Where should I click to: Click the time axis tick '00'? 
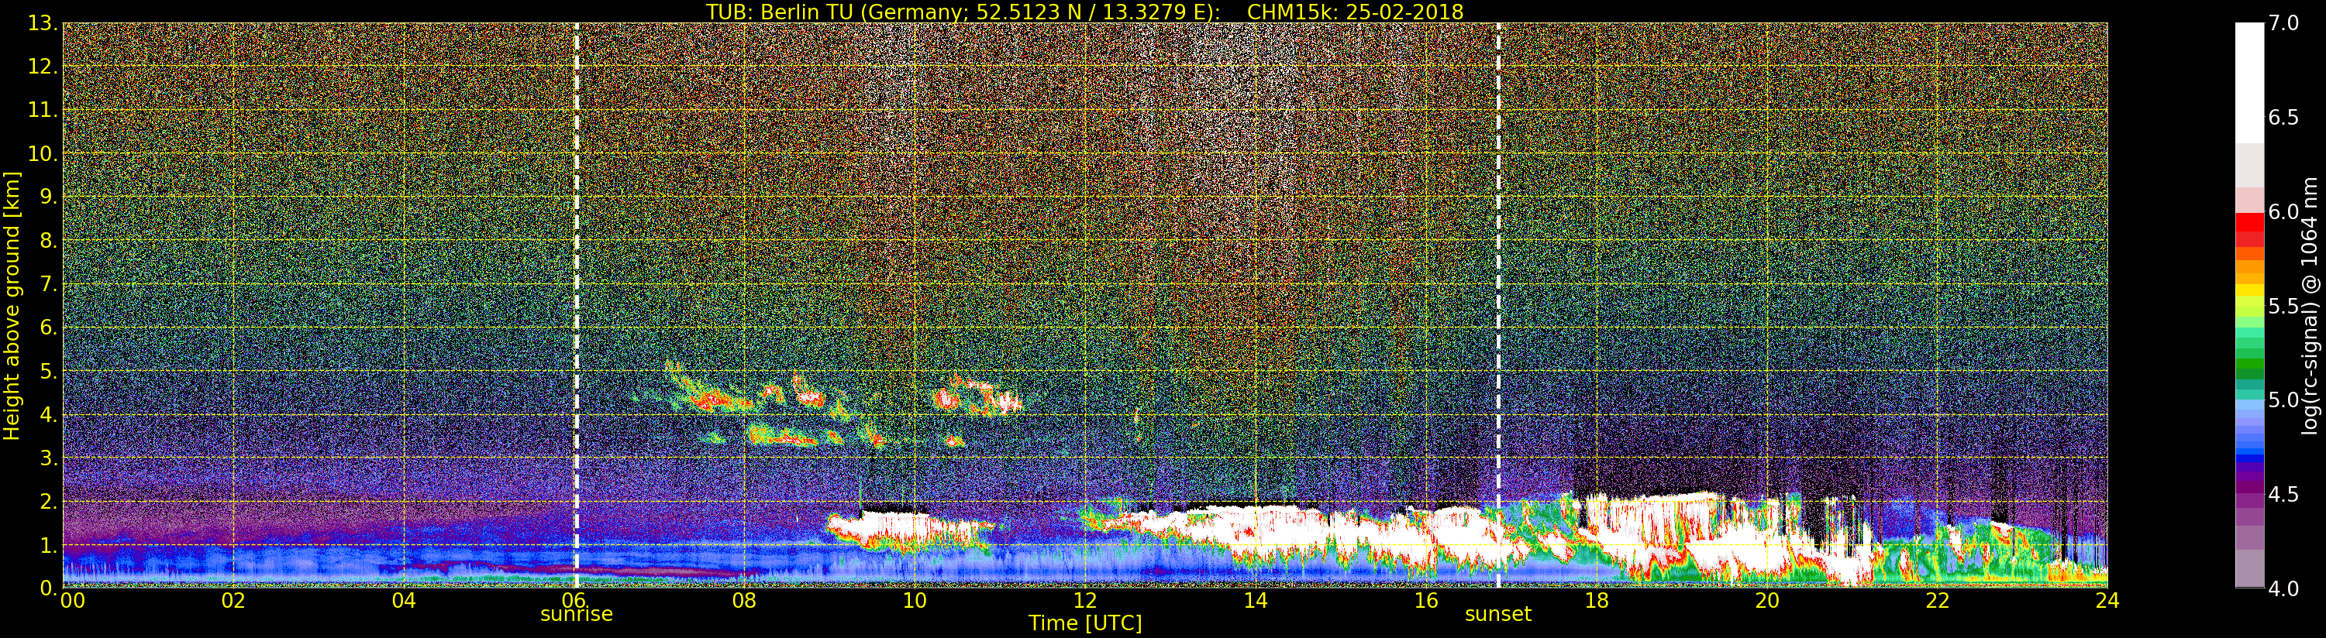coord(72,600)
